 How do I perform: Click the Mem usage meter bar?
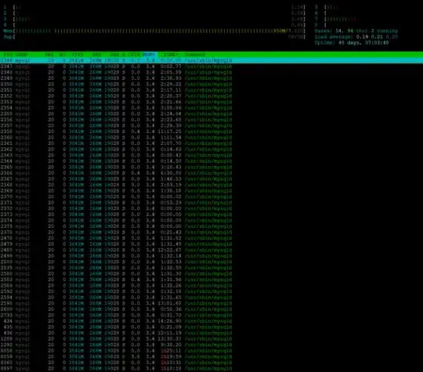click(x=154, y=31)
